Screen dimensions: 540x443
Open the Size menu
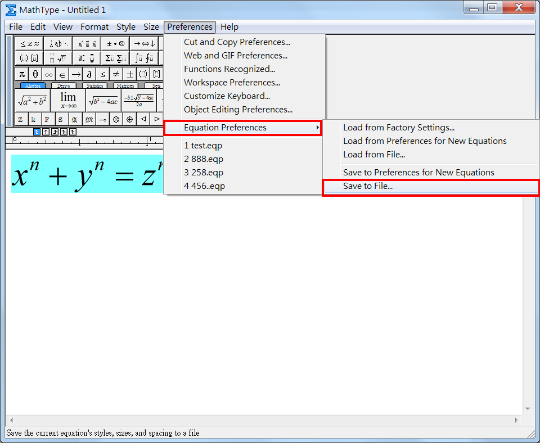click(151, 27)
